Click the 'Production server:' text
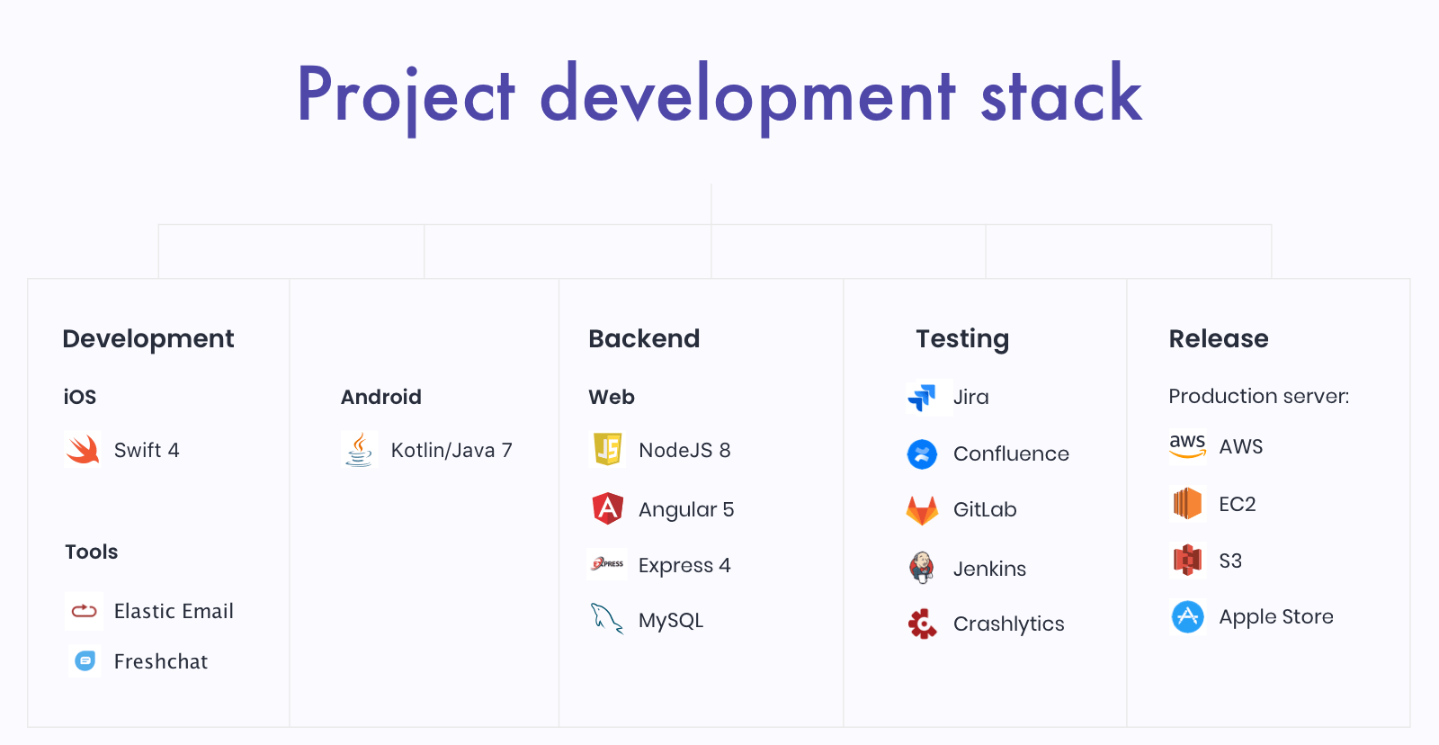1439x745 pixels. 1258,396
